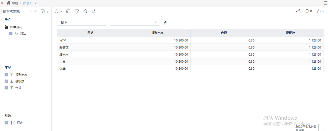Click the sigma icon beside 合规
The height and width of the screenshot is (131, 328).
click(12, 88)
